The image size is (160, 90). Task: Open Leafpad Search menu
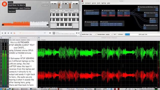point(18,40)
